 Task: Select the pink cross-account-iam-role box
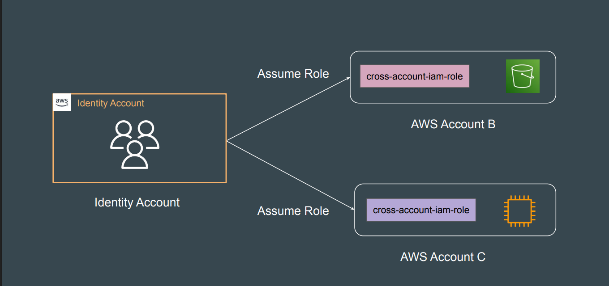coord(414,76)
